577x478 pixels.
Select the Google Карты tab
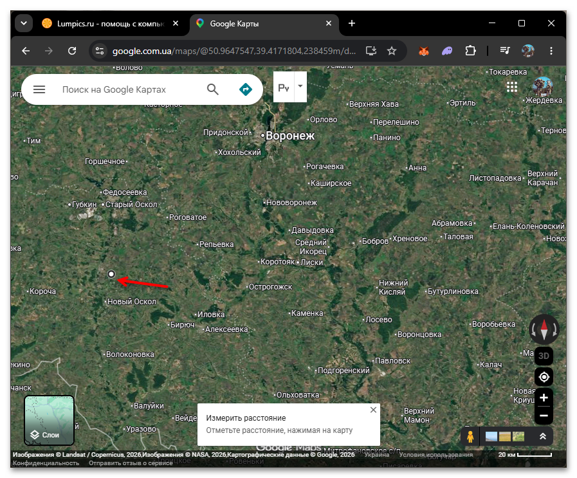tap(264, 24)
